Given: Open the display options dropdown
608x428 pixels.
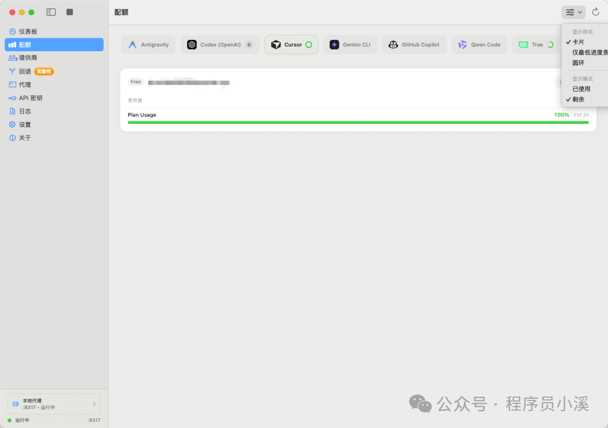Looking at the screenshot, I should pos(573,12).
